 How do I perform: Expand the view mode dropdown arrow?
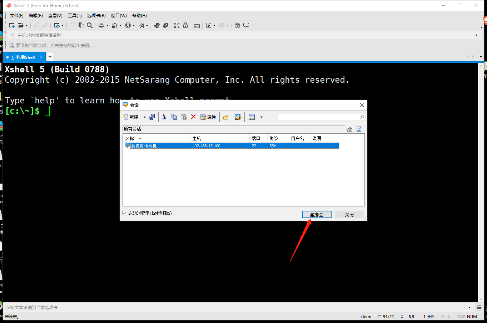pyautogui.click(x=261, y=117)
